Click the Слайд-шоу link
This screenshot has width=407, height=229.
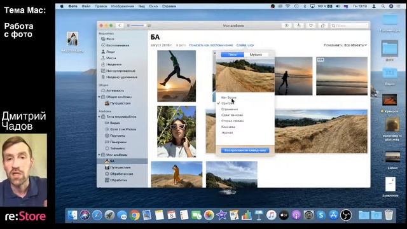click(x=245, y=45)
